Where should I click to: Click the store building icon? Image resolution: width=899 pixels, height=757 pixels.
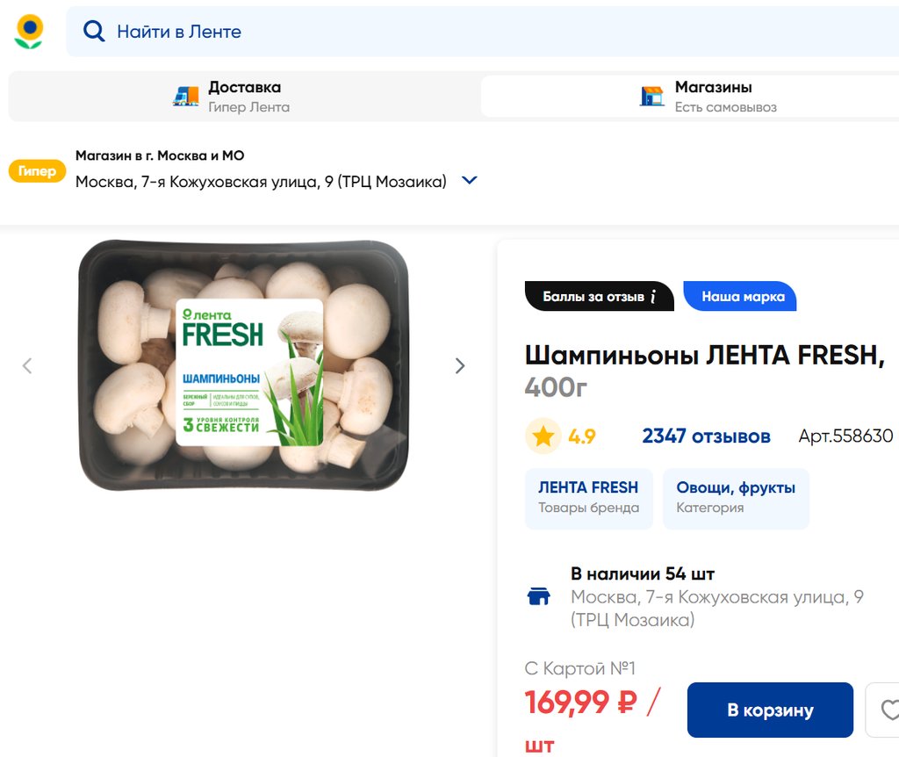tap(651, 97)
